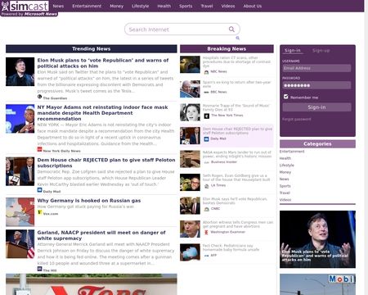Select Videos in Categories list
The image size is (368, 295).
[285, 200]
